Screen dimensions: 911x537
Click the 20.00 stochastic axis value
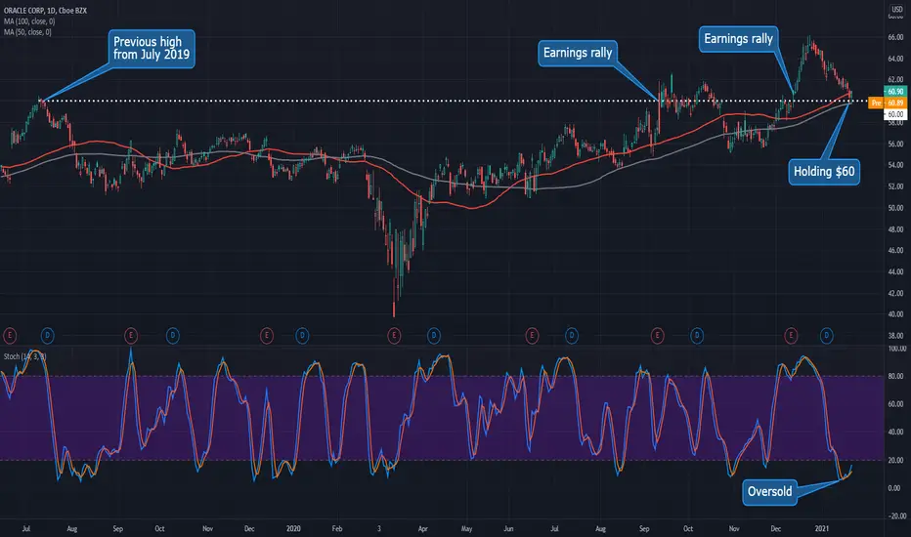[x=896, y=461]
